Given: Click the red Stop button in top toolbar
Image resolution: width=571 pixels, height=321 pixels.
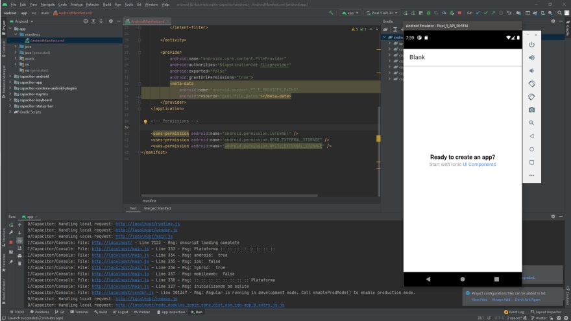Looking at the screenshot, I should 459,13.
